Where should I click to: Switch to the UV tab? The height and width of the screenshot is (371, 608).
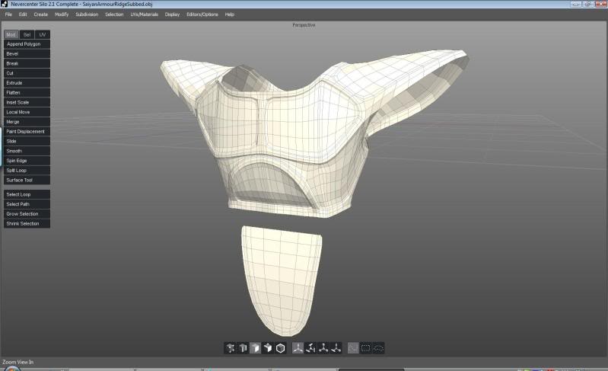pos(43,34)
